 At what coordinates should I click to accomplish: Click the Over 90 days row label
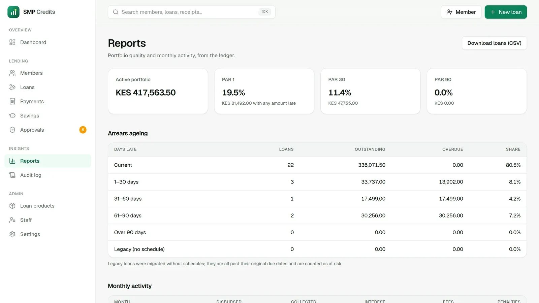(x=130, y=232)
